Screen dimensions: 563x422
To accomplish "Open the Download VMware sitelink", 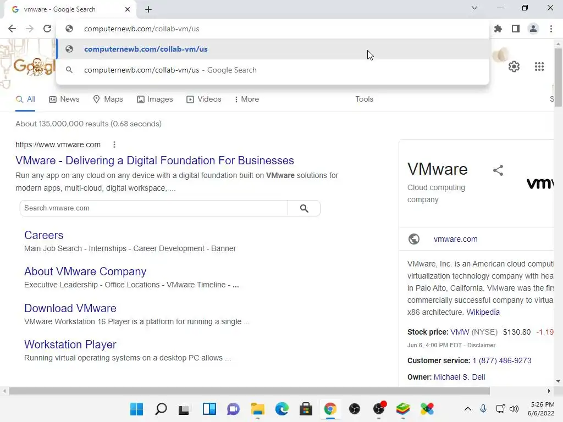I will click(70, 308).
